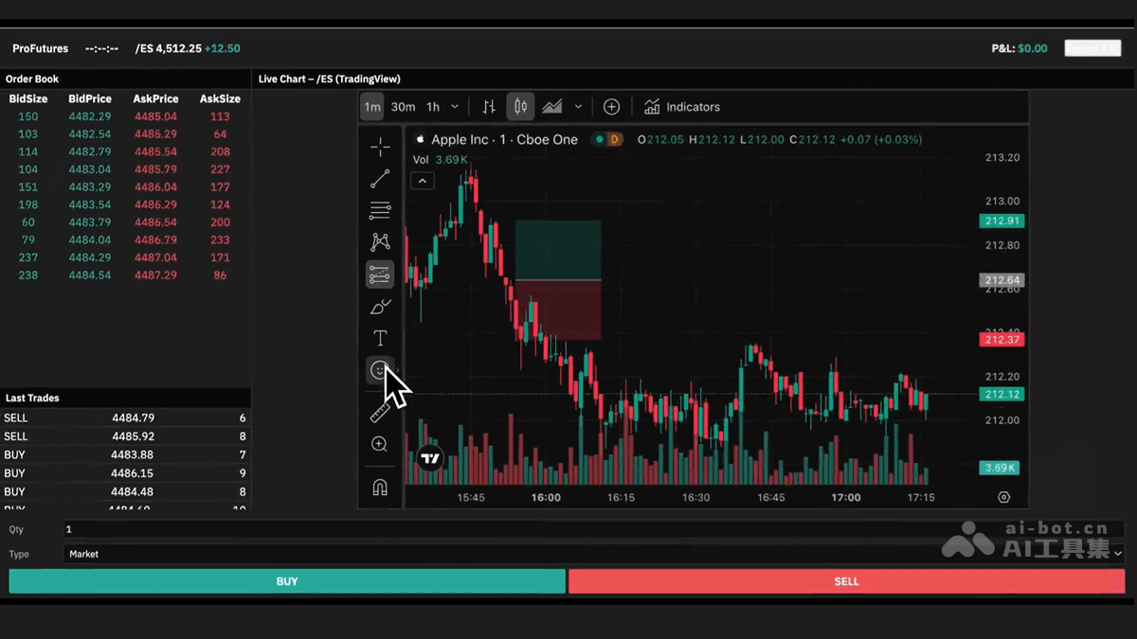Collapse the indicator legend chevron
The height and width of the screenshot is (639, 1137).
coord(423,180)
